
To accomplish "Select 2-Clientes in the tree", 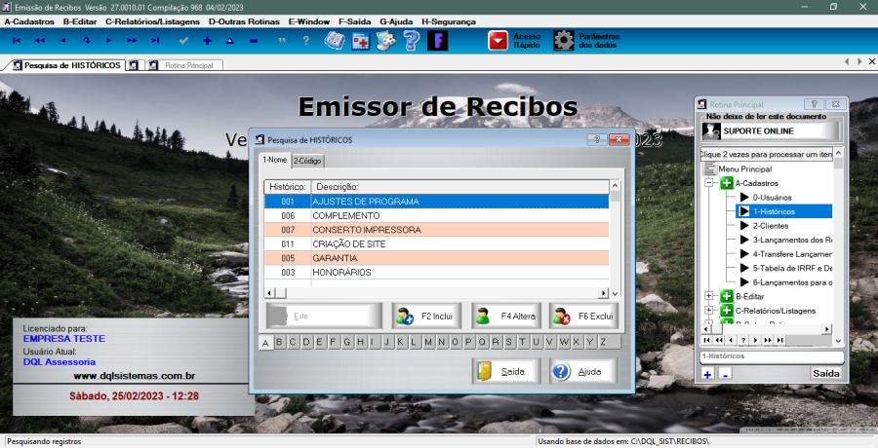I will (771, 225).
